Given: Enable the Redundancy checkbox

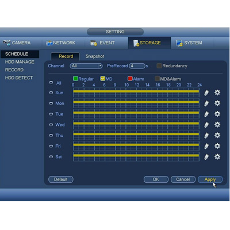Looking at the screenshot, I should pyautogui.click(x=159, y=66).
